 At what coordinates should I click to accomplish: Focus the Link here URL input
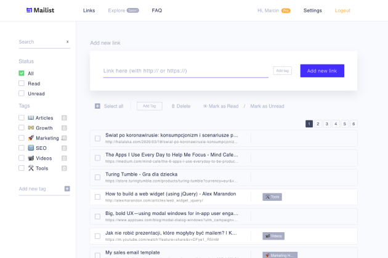(185, 71)
